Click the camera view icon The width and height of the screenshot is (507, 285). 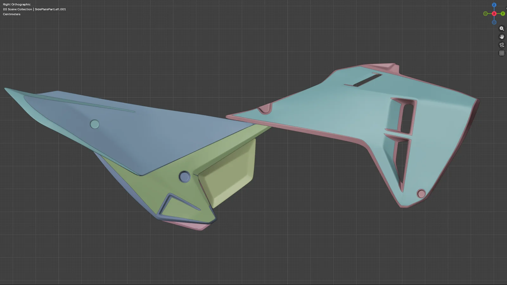point(502,45)
